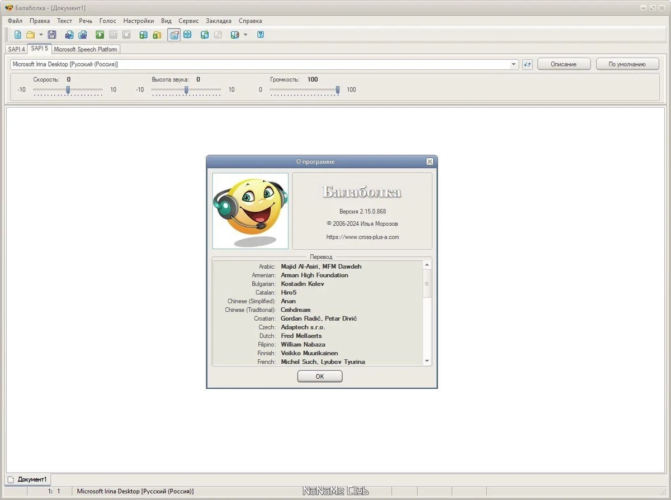Select the Документ1 document tab at bottom
This screenshot has width=671, height=500.
(28, 479)
